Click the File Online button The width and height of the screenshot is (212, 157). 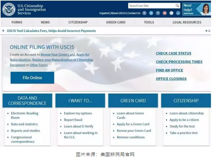[x=32, y=78]
